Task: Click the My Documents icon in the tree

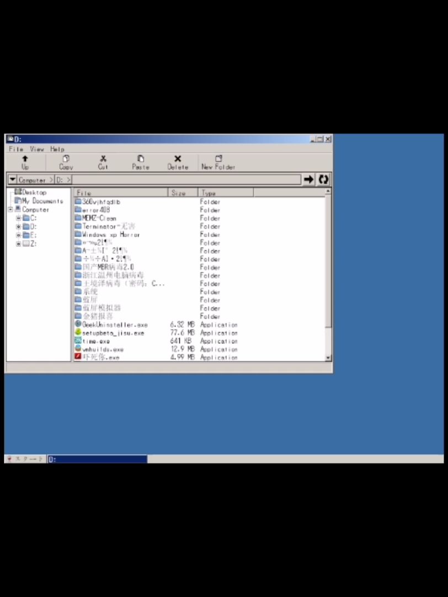Action: point(18,200)
